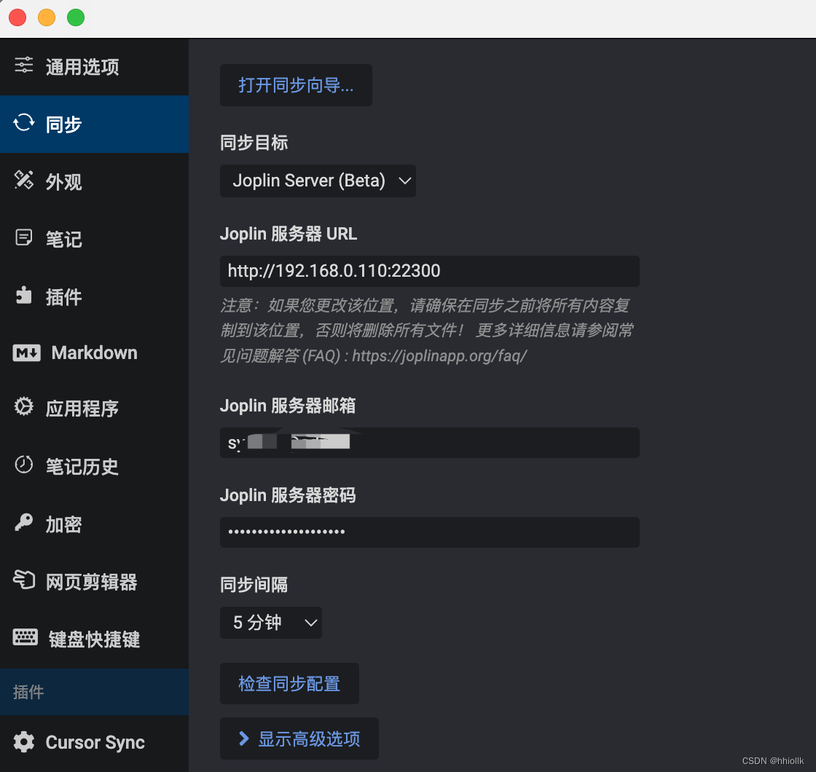Click the 打开同步向导 (sync wizard) button
The width and height of the screenshot is (816, 772).
(x=296, y=85)
